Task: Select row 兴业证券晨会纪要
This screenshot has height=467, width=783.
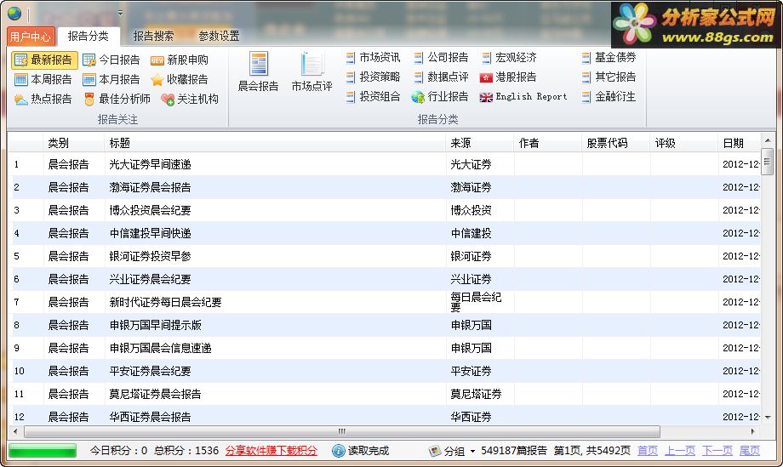Action: [x=385, y=279]
